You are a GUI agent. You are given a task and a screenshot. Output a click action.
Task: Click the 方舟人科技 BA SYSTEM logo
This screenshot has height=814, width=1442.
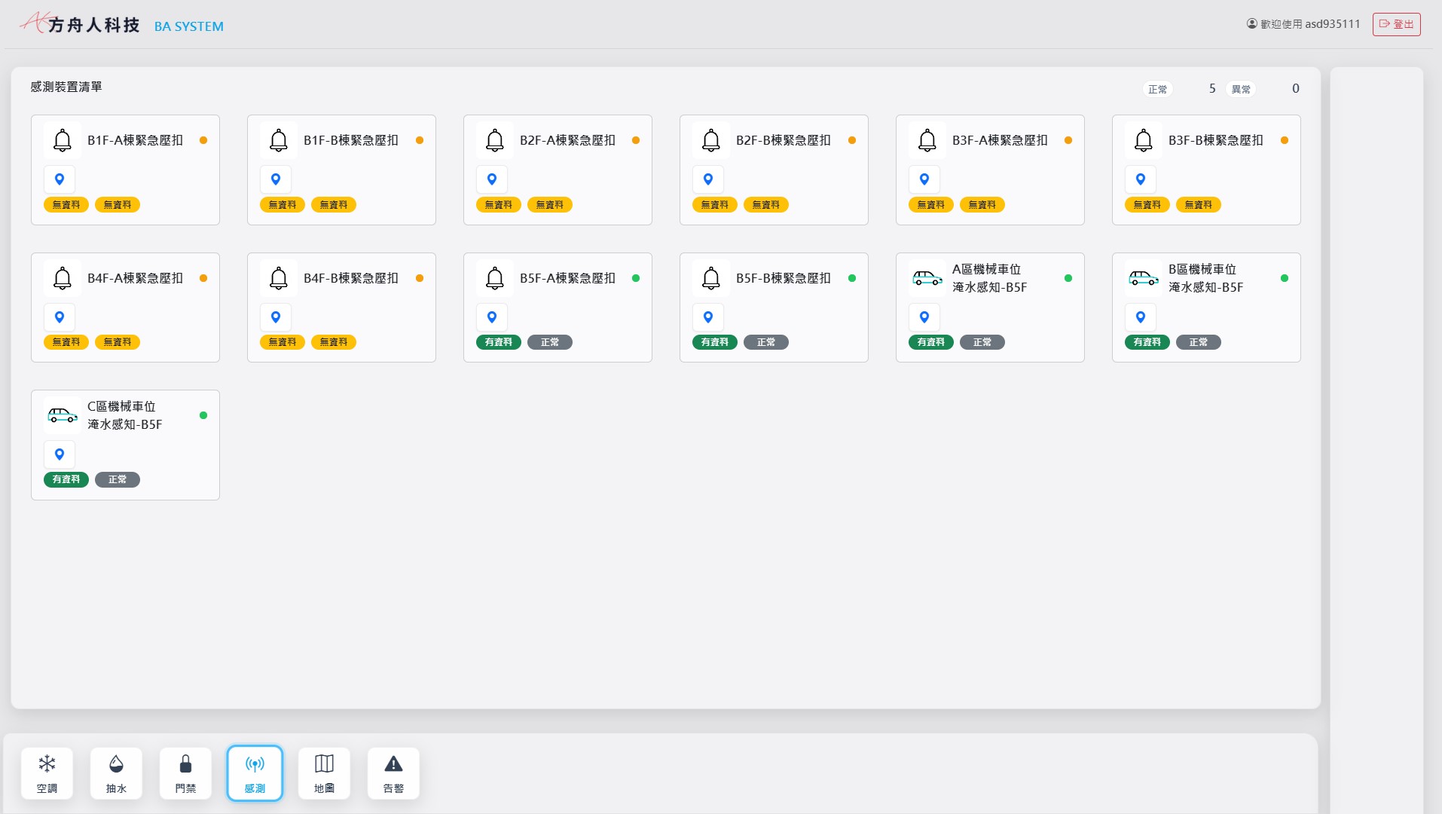[122, 25]
